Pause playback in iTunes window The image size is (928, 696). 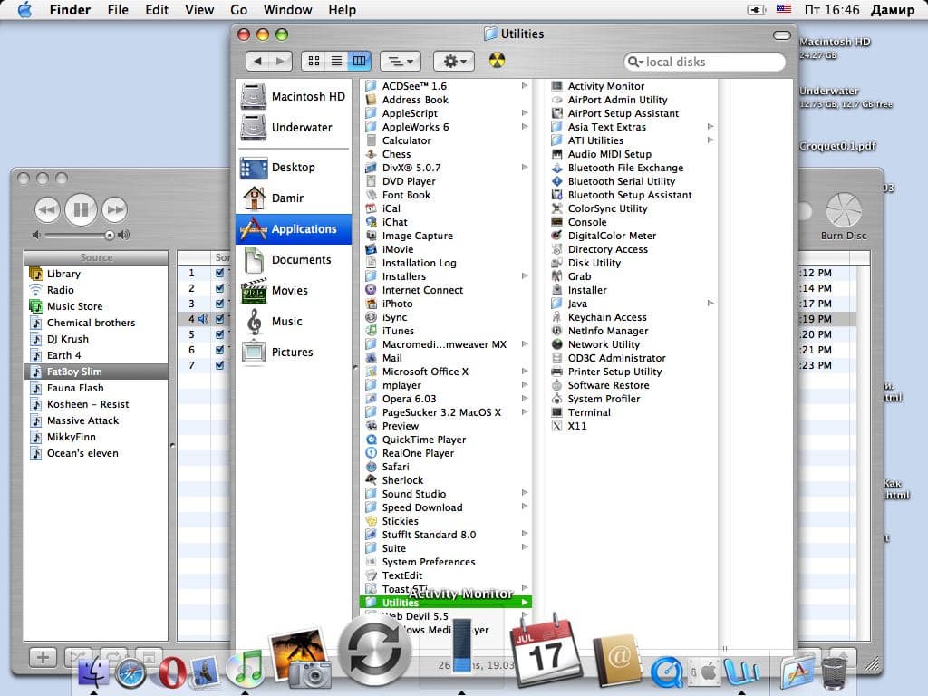tap(81, 209)
